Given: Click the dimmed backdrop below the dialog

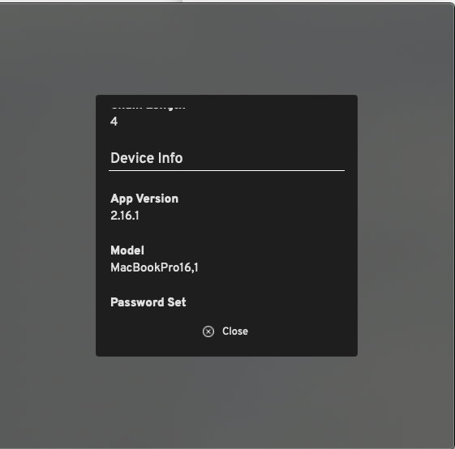Looking at the screenshot, I should coord(226,402).
